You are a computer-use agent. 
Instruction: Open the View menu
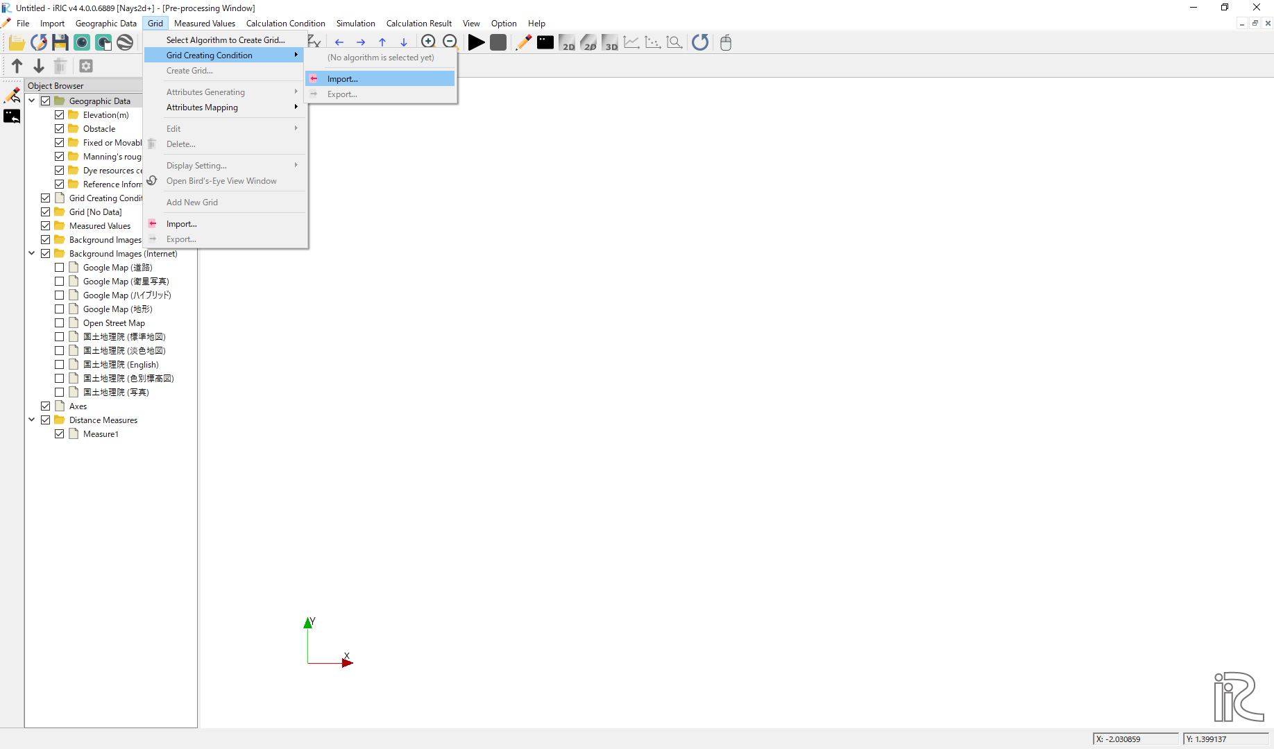click(x=471, y=24)
